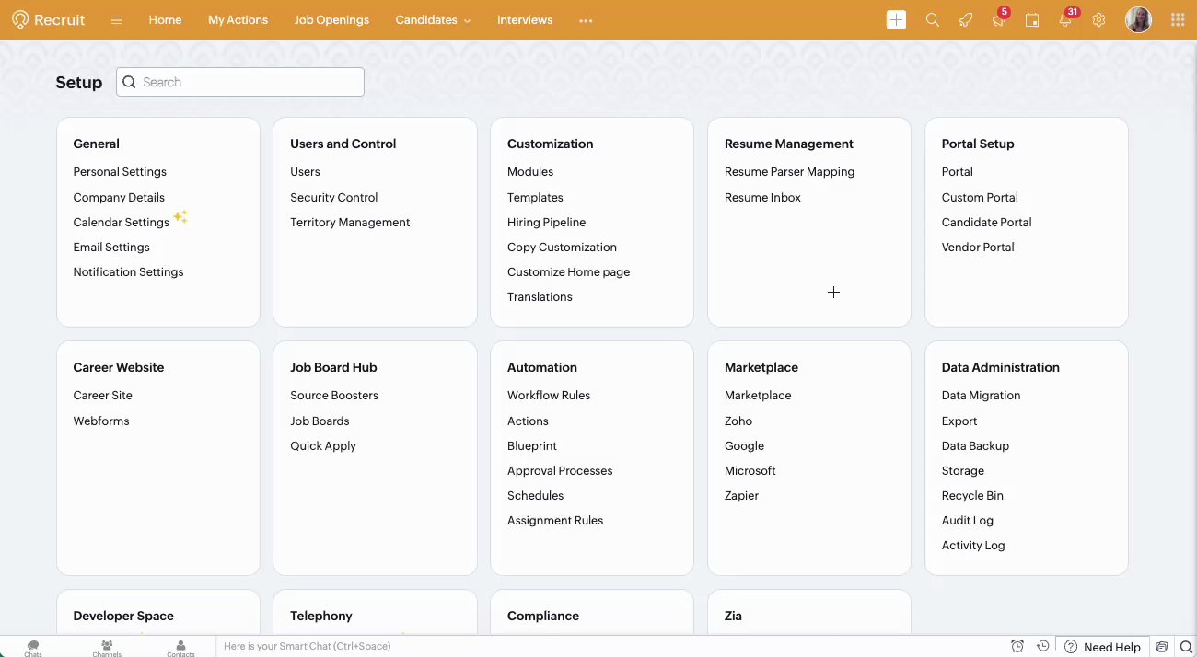Click the Setup gear icon
Image resolution: width=1197 pixels, height=657 pixels.
1098,20
